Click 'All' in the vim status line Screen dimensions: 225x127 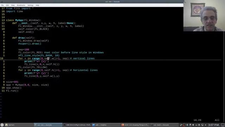pos(217,120)
